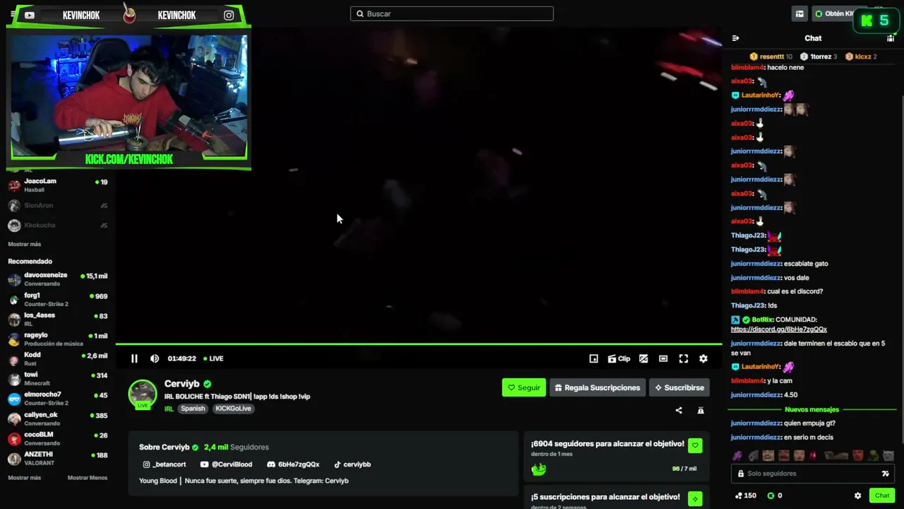Create a Clip of the stream

tap(619, 358)
